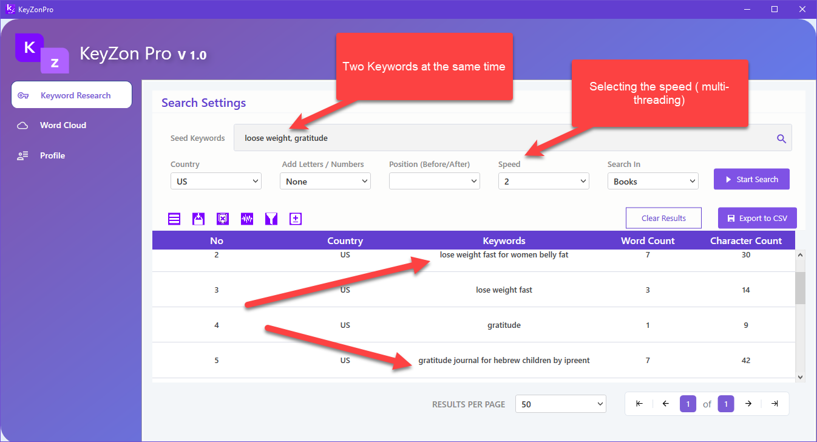This screenshot has height=442, width=817.
Task: Click the funnel filter icon
Action: click(x=271, y=219)
